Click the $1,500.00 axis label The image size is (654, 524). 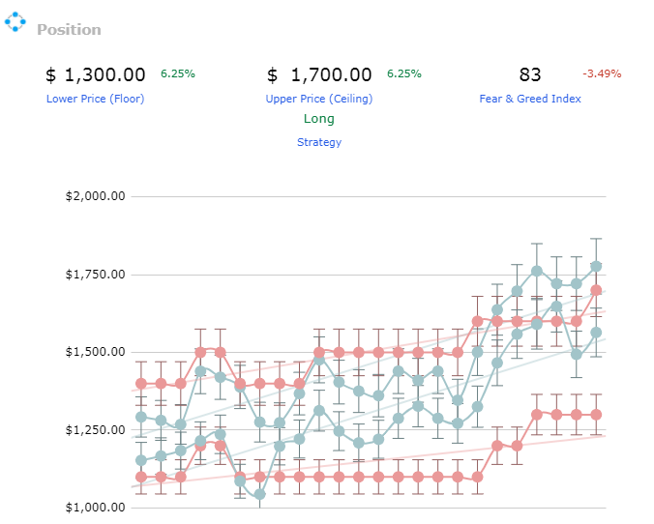pos(95,352)
